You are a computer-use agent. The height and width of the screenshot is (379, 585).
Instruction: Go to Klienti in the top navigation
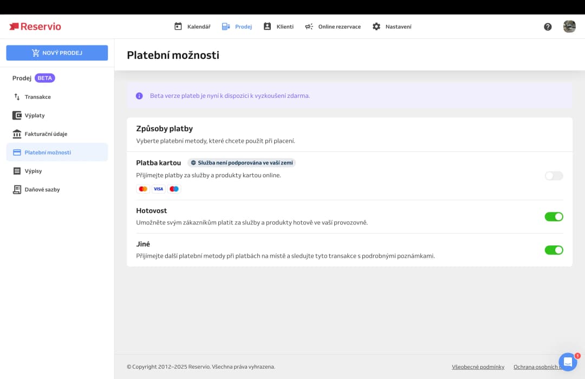point(278,26)
